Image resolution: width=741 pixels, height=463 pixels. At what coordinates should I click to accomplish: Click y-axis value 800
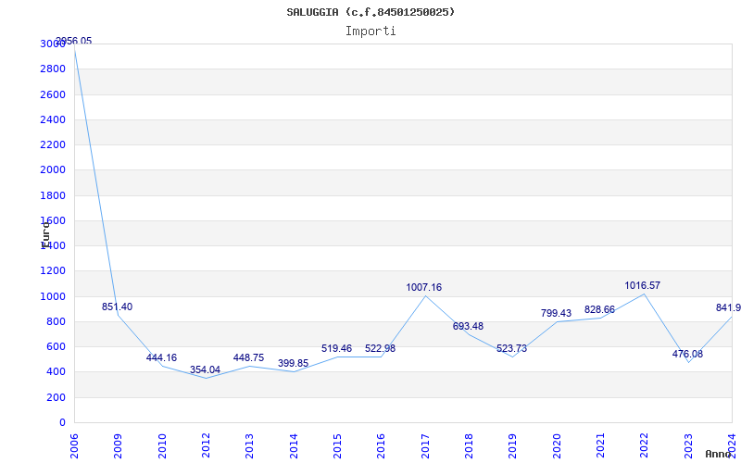click(x=56, y=321)
